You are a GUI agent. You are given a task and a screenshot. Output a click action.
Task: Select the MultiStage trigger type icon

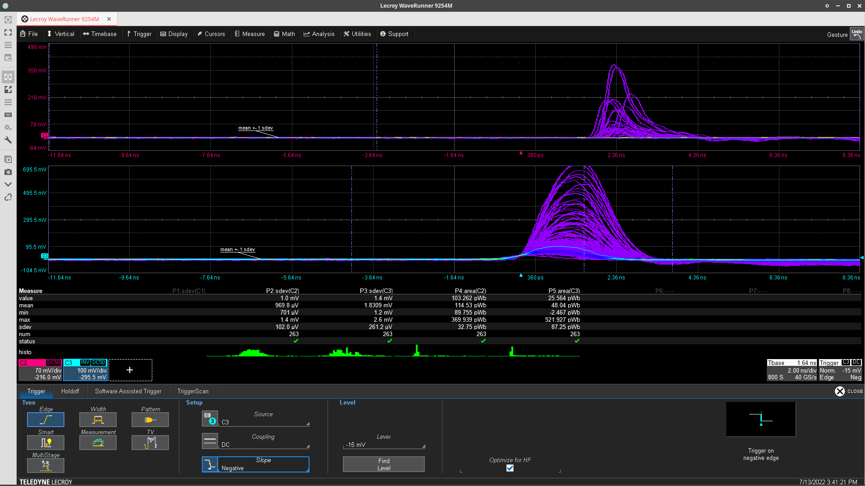[46, 465]
